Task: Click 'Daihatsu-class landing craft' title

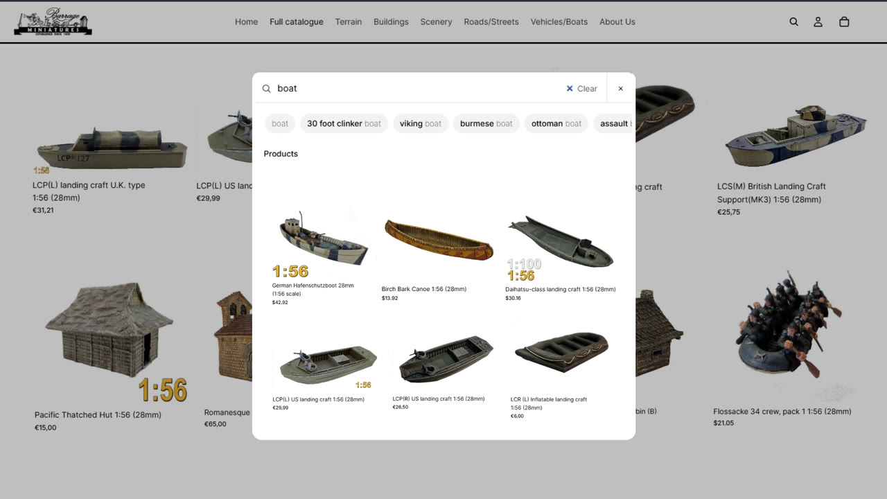Action: pos(561,289)
